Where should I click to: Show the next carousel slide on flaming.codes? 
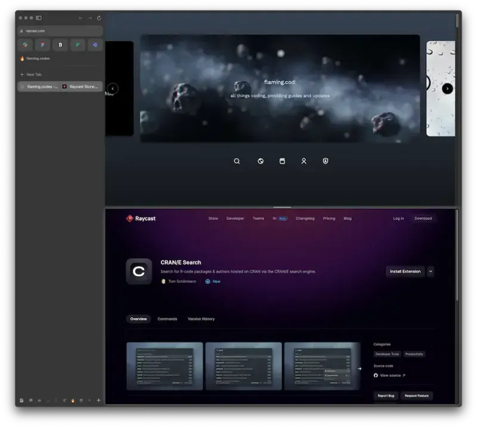[x=447, y=89]
